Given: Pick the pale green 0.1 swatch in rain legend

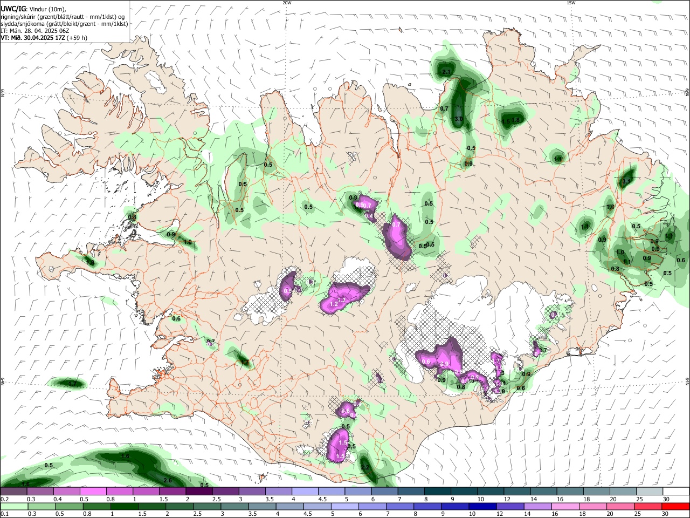Looking at the screenshot, I should click(x=13, y=506).
